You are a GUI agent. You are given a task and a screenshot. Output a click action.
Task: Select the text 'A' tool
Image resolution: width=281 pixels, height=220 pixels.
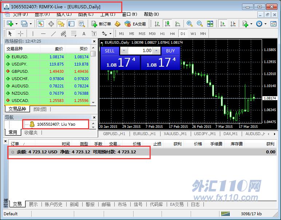pos(84,34)
